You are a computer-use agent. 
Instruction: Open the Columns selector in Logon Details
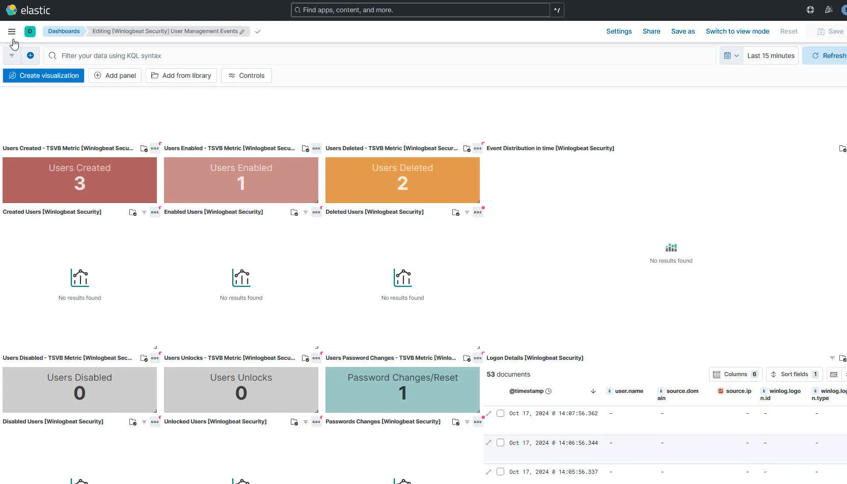point(735,374)
